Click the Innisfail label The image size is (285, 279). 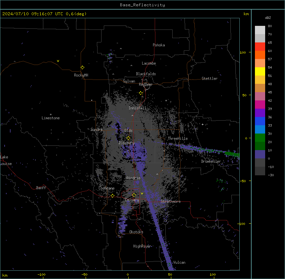click(137, 108)
